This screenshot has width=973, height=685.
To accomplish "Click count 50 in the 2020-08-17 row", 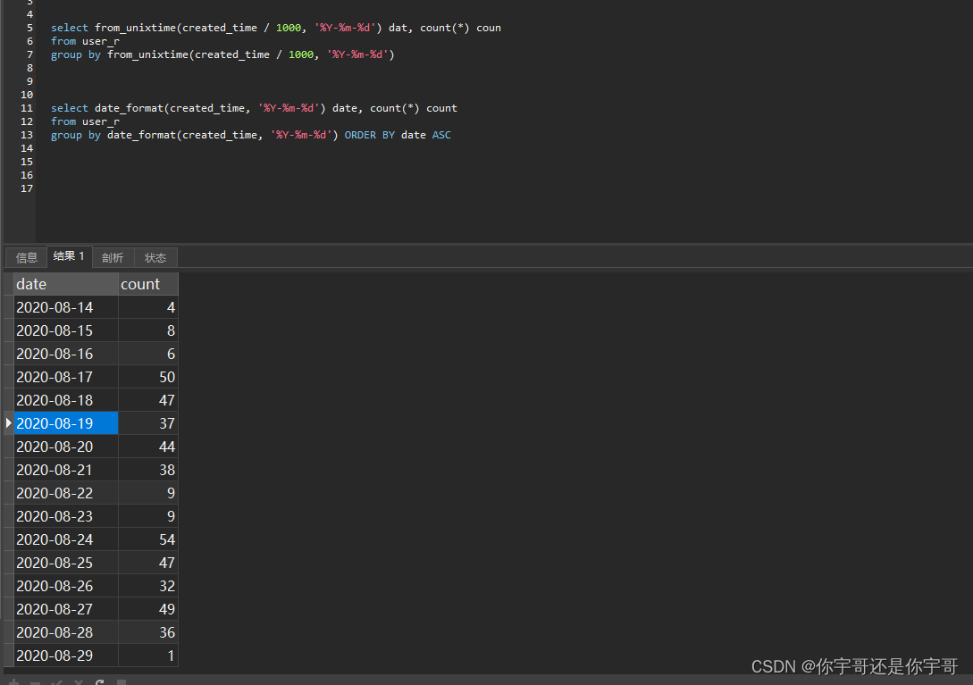I will pos(148,377).
